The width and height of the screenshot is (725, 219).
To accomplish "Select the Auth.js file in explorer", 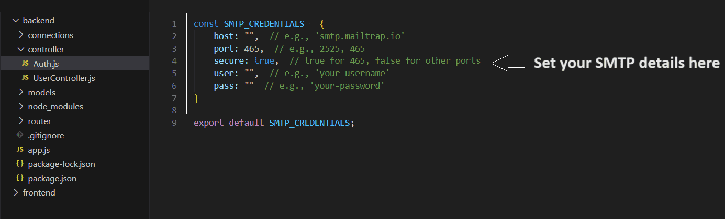I will click(x=74, y=64).
